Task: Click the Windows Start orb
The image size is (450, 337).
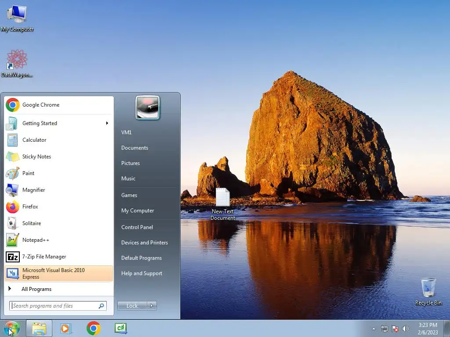Action: [11, 328]
